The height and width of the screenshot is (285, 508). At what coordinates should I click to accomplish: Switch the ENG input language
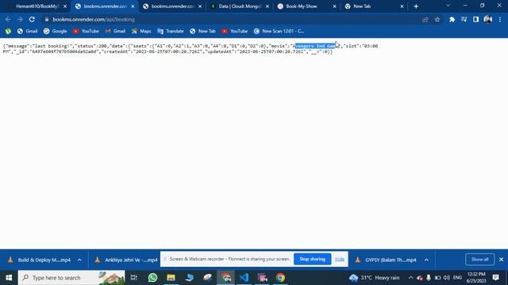pyautogui.click(x=457, y=278)
